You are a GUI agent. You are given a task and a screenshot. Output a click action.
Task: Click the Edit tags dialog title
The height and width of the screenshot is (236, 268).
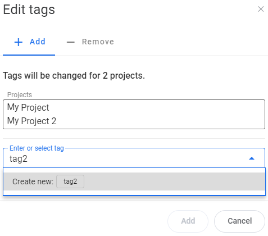point(29,10)
